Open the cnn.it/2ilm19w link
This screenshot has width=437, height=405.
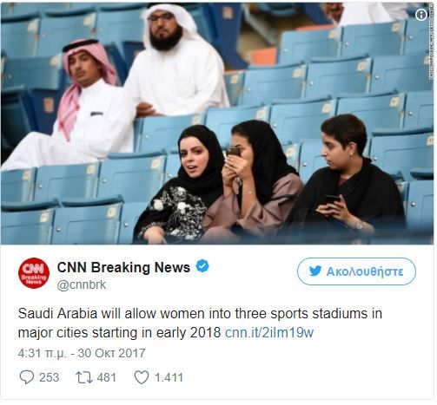pyautogui.click(x=269, y=333)
